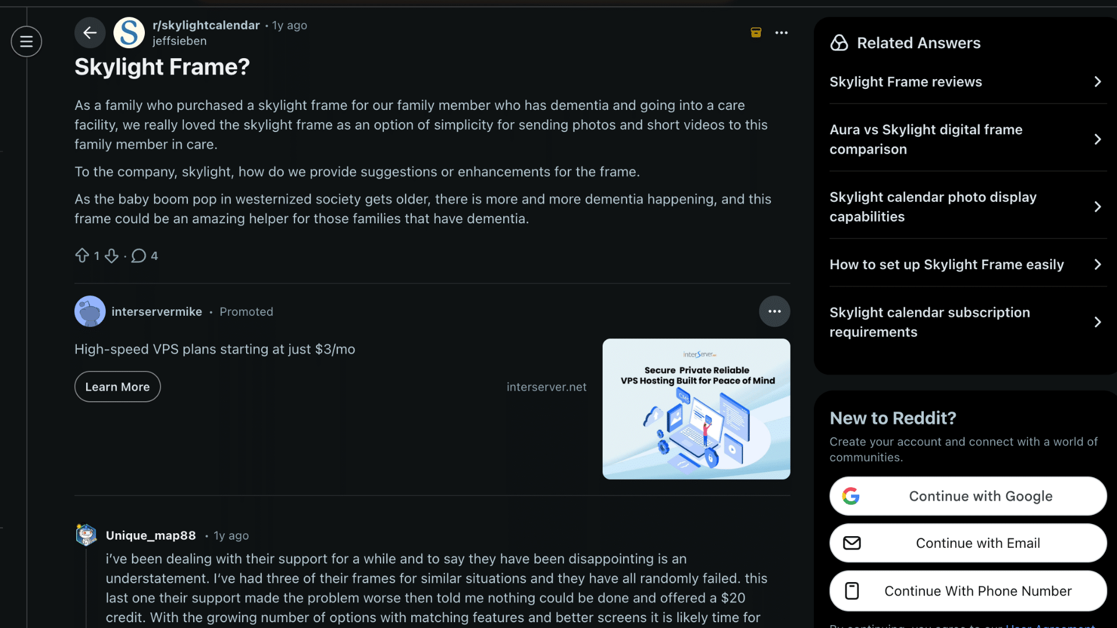
Task: Click the back arrow button
Action: tap(90, 33)
